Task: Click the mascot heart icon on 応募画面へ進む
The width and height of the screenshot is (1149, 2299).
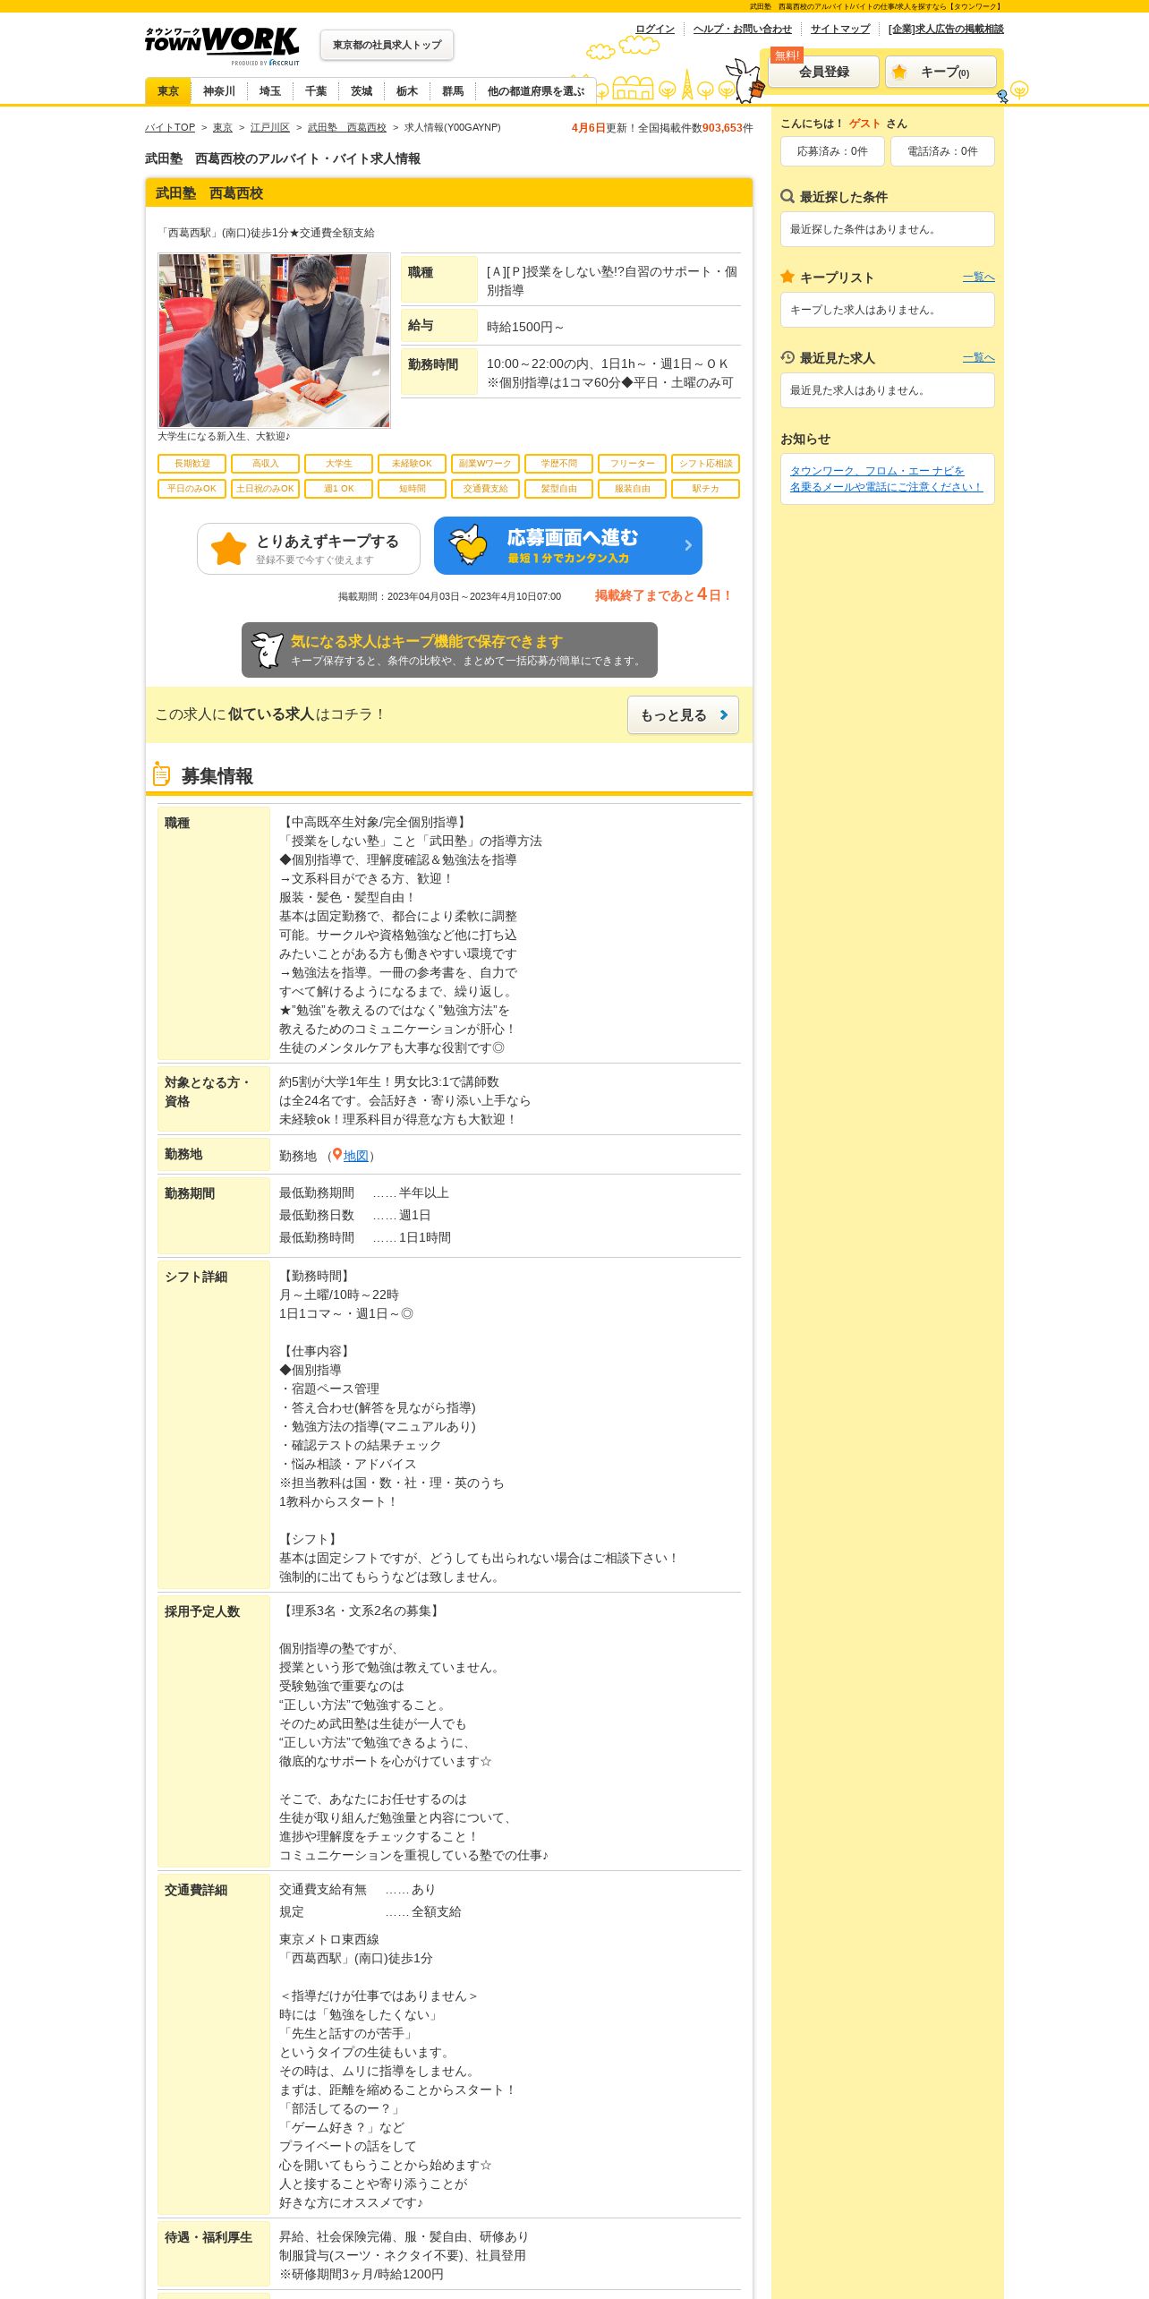Action: tap(468, 545)
